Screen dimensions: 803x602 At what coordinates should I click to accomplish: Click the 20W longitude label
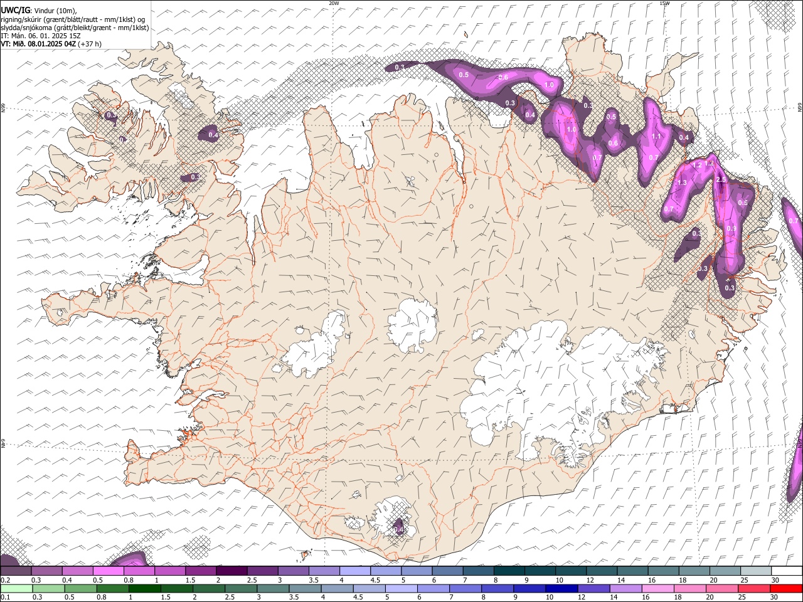click(x=334, y=3)
